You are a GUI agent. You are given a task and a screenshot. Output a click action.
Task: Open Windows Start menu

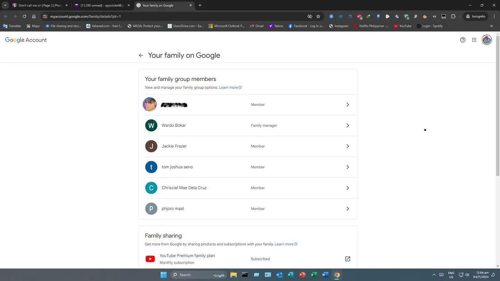click(x=163, y=275)
